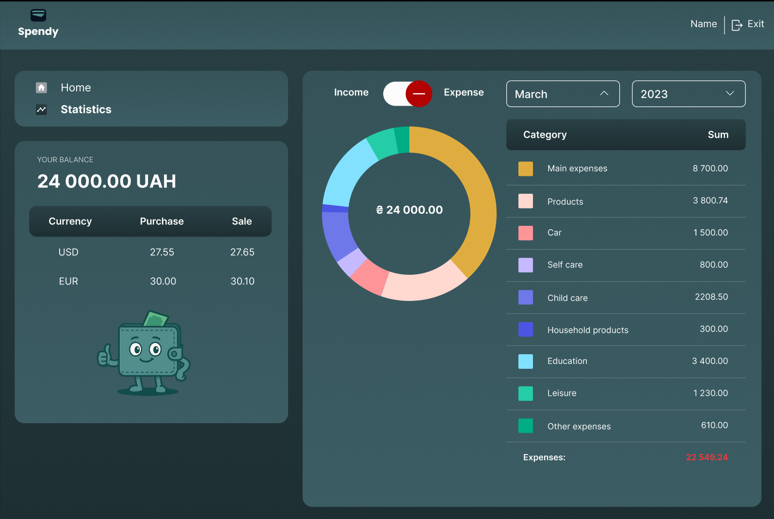Click the Home house icon
Image resolution: width=774 pixels, height=519 pixels.
pyautogui.click(x=42, y=88)
